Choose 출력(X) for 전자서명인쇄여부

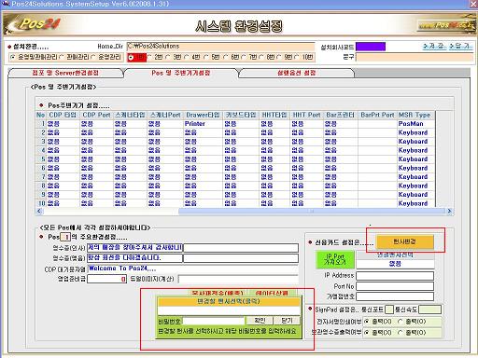[x=378, y=322]
